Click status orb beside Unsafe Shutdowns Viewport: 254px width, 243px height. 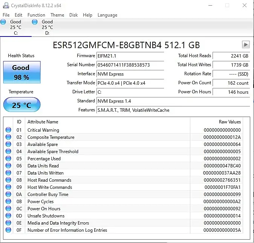click(8, 216)
